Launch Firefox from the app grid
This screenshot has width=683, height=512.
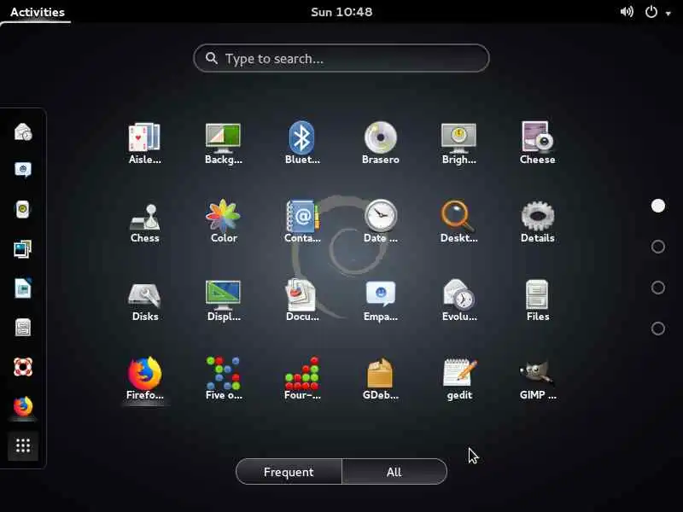[x=144, y=378]
